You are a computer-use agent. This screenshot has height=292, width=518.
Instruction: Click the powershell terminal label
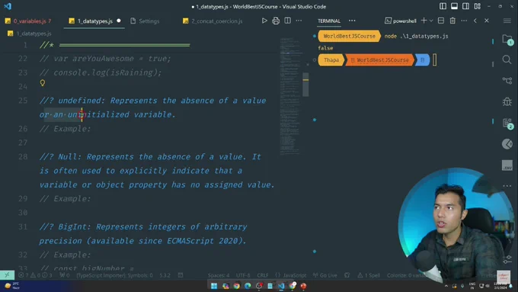(x=401, y=21)
